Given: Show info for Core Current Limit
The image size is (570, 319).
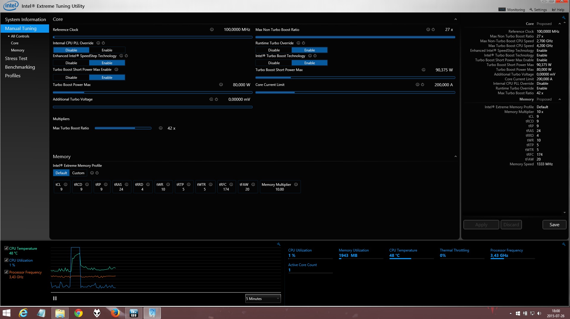Looking at the screenshot, I should [417, 84].
